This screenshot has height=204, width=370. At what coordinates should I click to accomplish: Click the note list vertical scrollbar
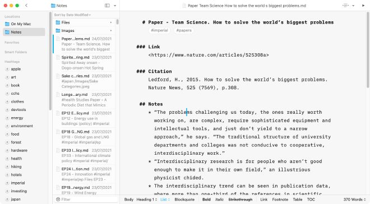[117, 22]
